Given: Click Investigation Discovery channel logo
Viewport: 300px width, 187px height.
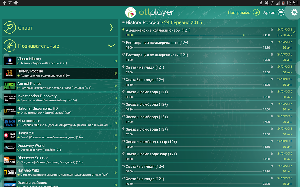Looking at the screenshot, I should (10, 98).
